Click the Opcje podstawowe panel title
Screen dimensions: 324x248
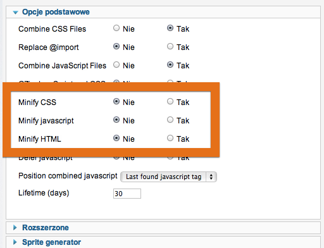(56, 12)
